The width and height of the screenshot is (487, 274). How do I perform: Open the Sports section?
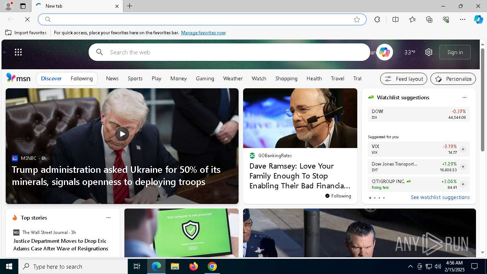pos(135,78)
